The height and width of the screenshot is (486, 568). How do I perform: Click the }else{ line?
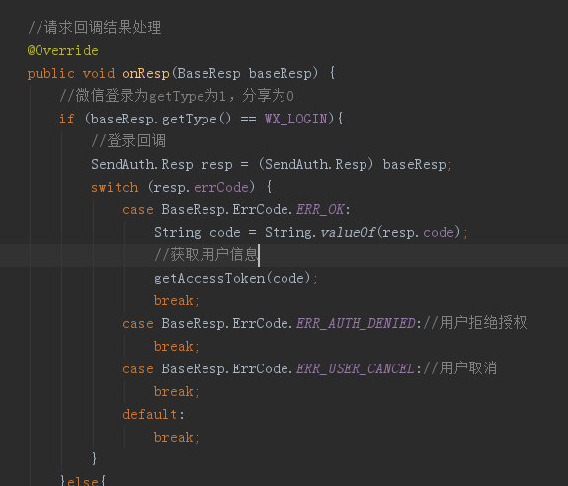coord(83,481)
